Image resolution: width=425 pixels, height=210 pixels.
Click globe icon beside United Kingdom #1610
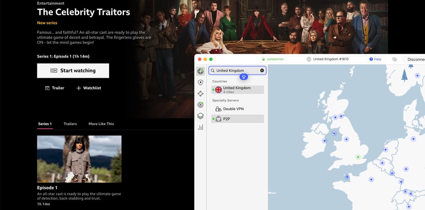(x=309, y=59)
